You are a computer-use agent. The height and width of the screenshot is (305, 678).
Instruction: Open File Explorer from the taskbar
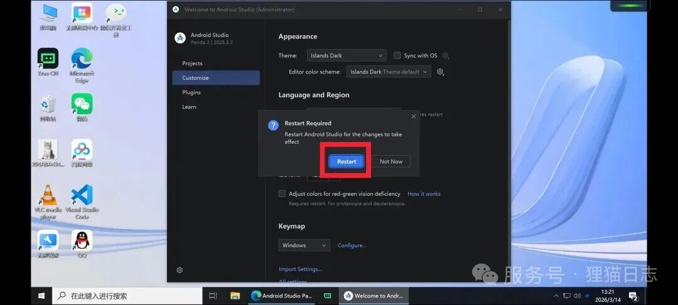pyautogui.click(x=235, y=296)
